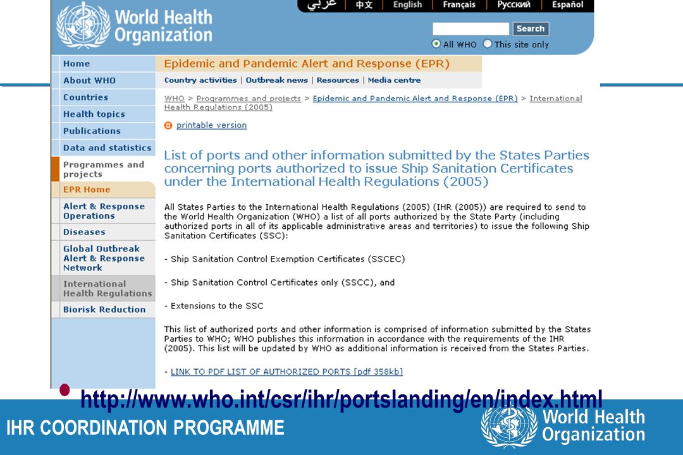This screenshot has width=683, height=455.
Task: Switch language to Français
Action: pos(459,5)
